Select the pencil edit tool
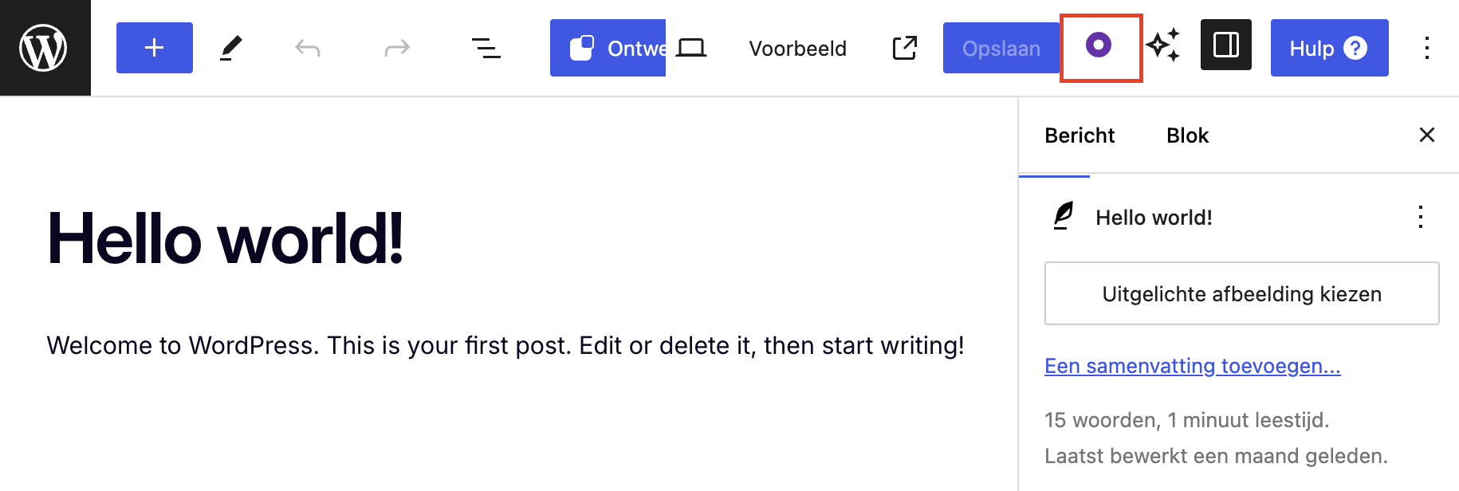This screenshot has width=1459, height=491. pyautogui.click(x=230, y=48)
